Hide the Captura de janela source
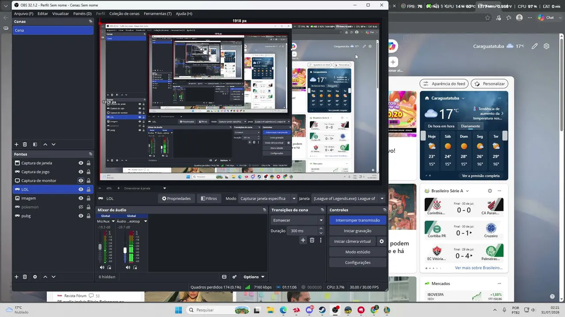Image resolution: width=565 pixels, height=317 pixels. coord(81,163)
